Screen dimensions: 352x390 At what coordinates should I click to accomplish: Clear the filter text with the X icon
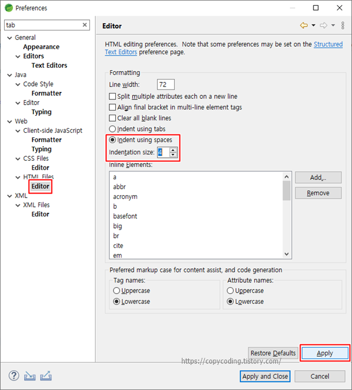pos(85,25)
